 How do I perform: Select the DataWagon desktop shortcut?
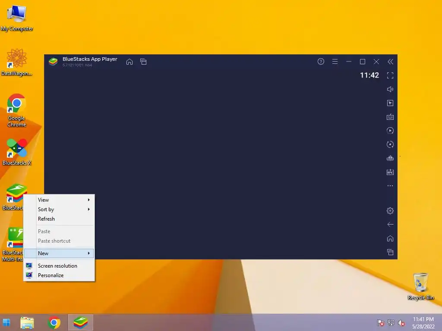[17, 62]
